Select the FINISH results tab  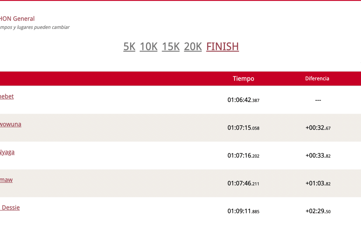[x=223, y=46]
